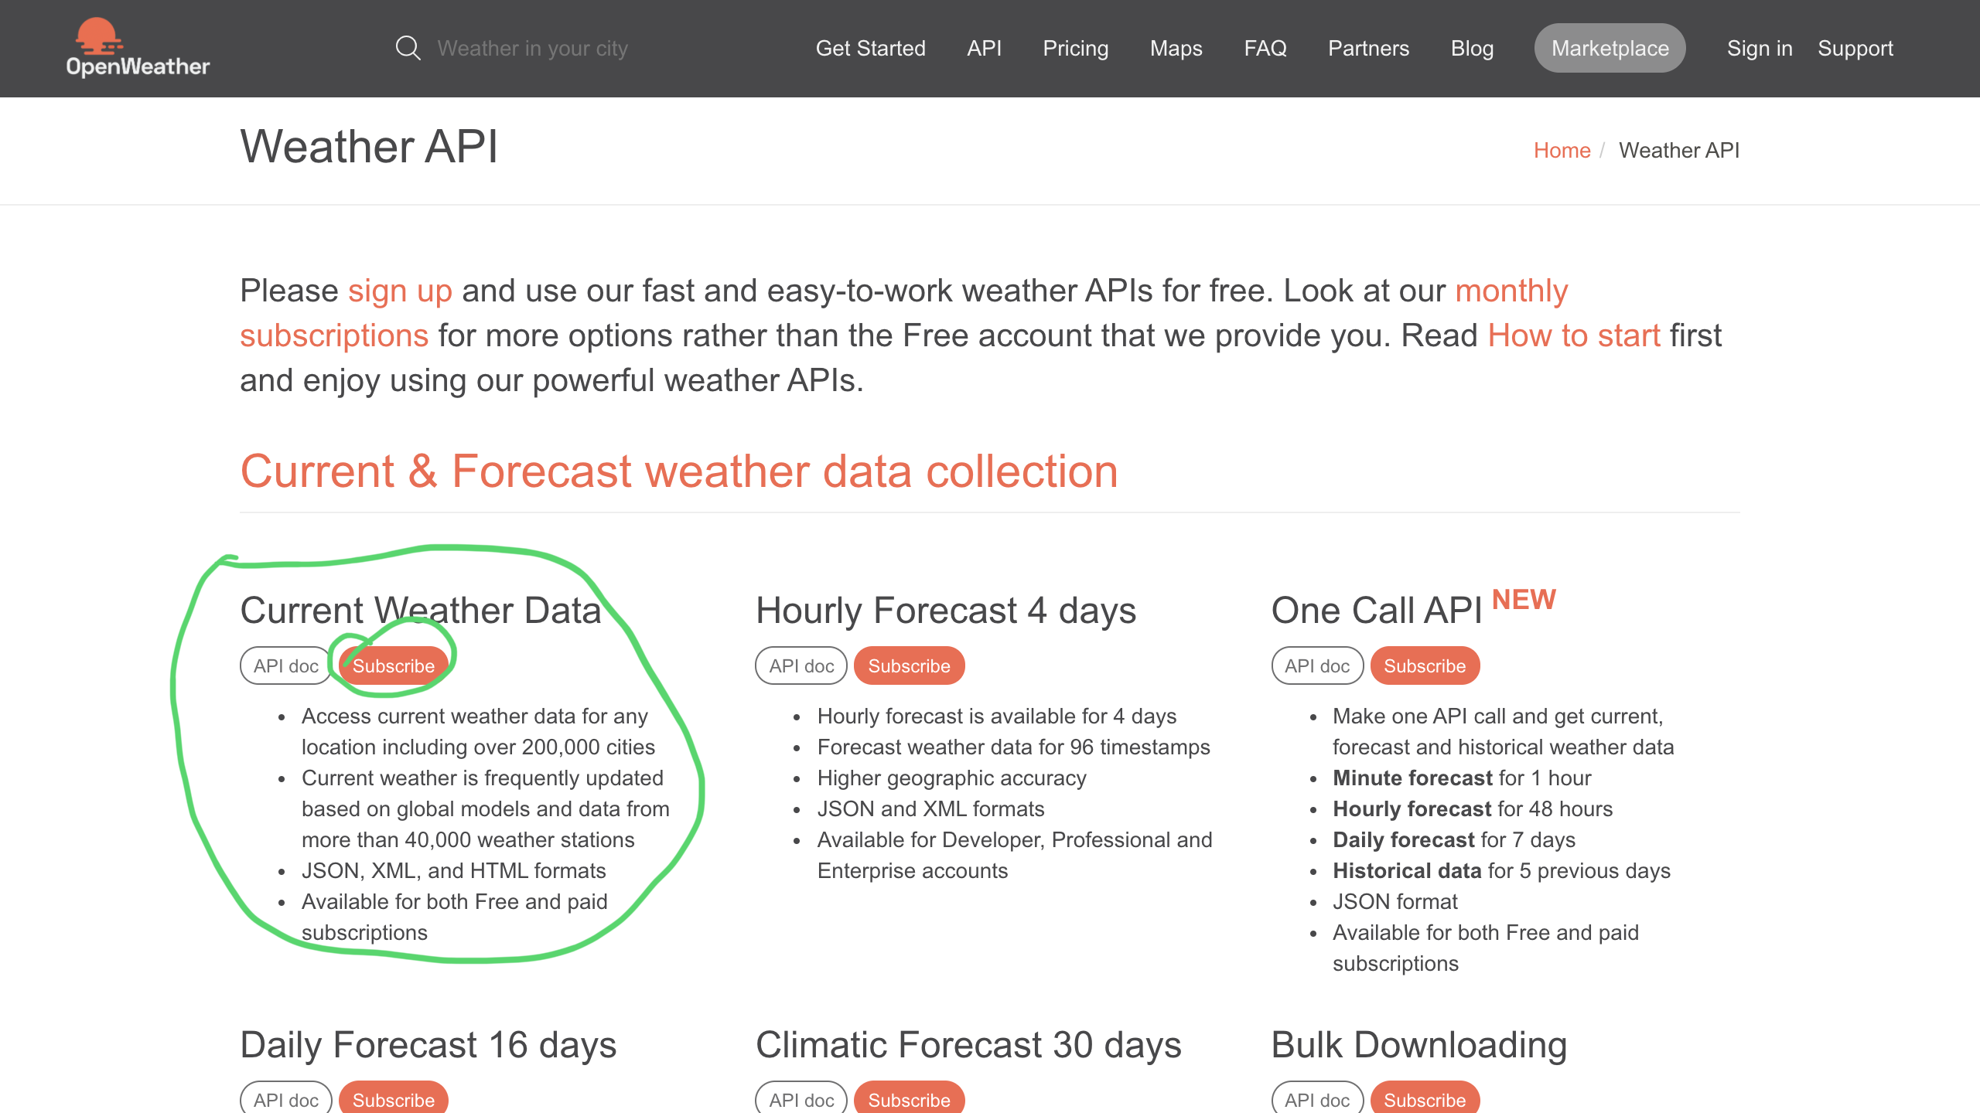Image resolution: width=1980 pixels, height=1113 pixels.
Task: Open API doc for Current Weather Data
Action: (286, 665)
